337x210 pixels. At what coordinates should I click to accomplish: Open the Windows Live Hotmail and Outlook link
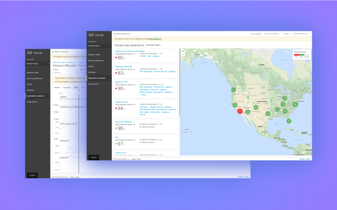130,51
